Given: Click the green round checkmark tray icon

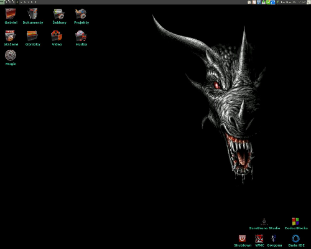Looking at the screenshot, I should 268,2.
